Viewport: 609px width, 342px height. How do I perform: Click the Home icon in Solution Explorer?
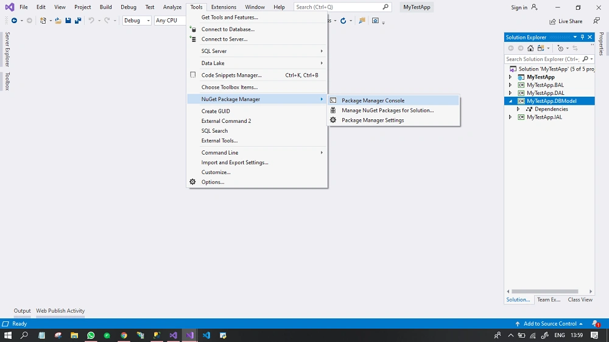pos(530,48)
